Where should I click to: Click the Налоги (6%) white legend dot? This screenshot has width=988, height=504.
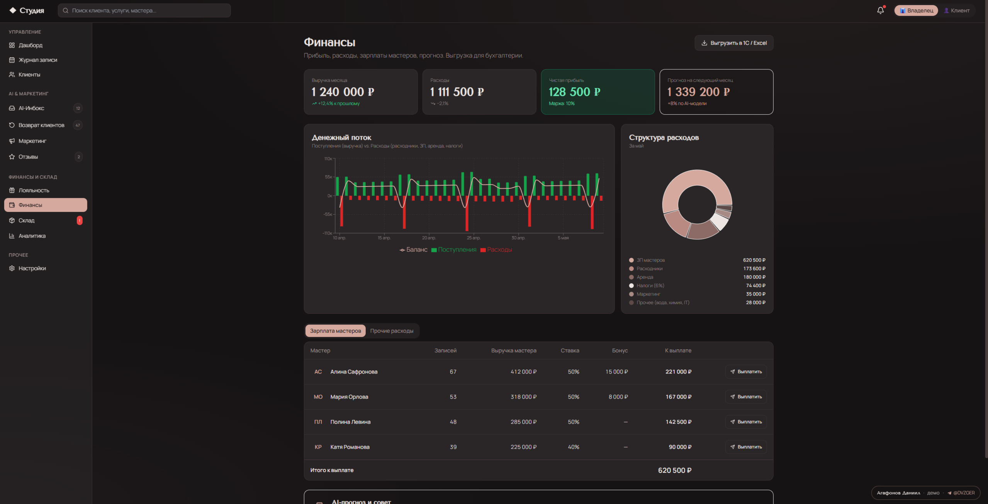pyautogui.click(x=632, y=286)
